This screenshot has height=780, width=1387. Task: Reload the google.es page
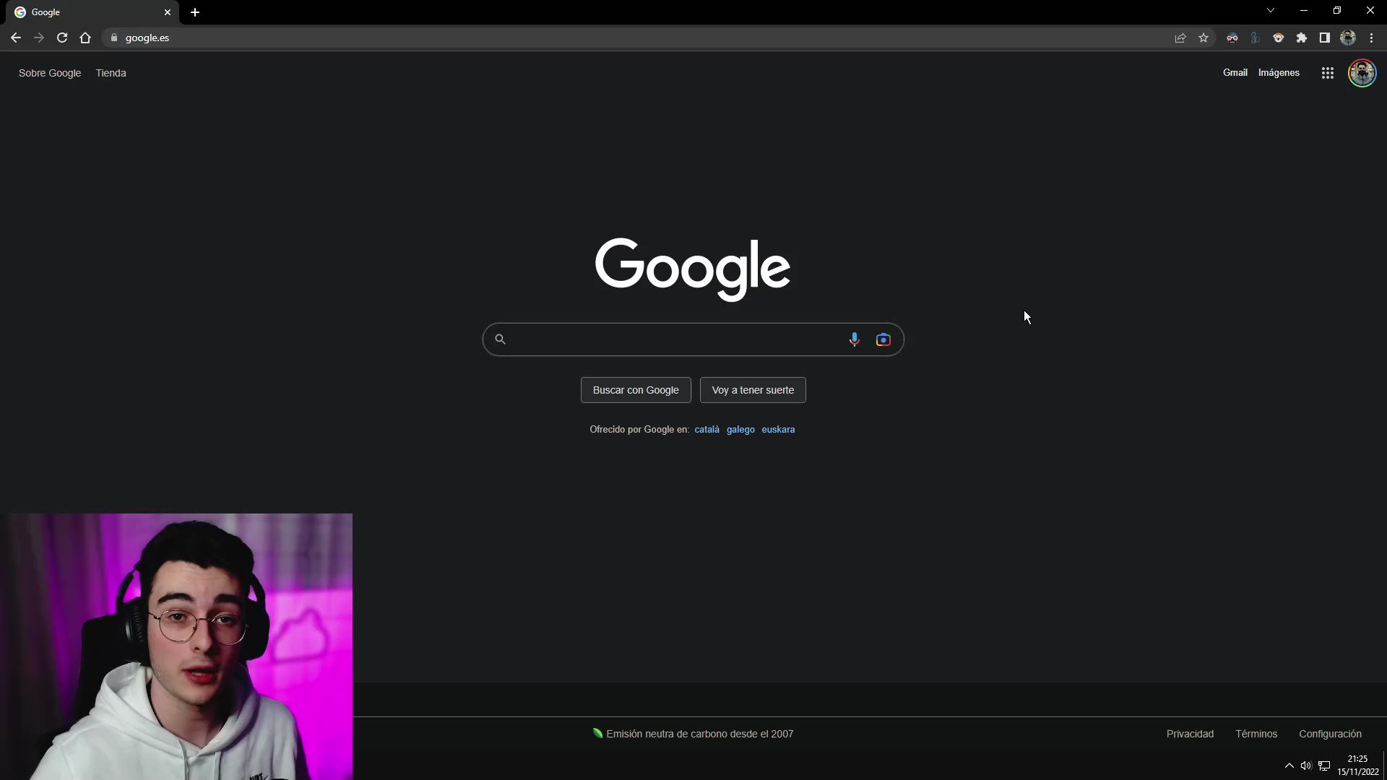coord(62,38)
